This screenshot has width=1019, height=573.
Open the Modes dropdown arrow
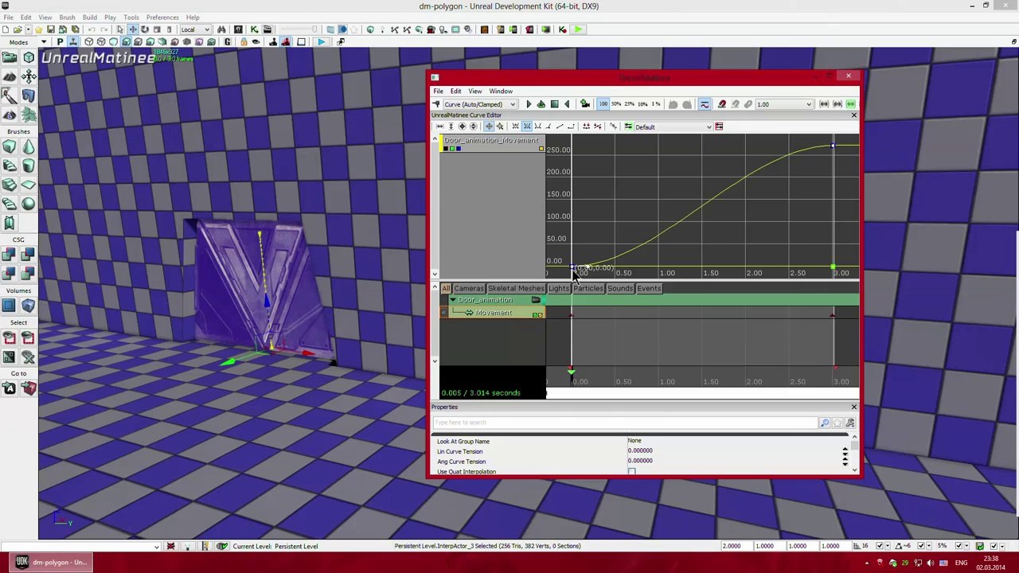[43, 42]
